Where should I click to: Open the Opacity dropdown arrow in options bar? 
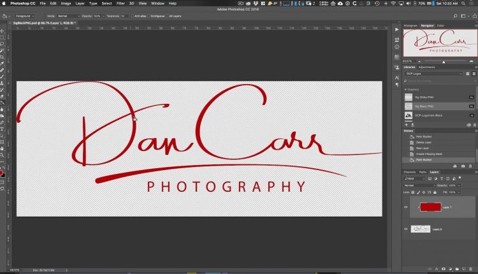click(x=104, y=16)
